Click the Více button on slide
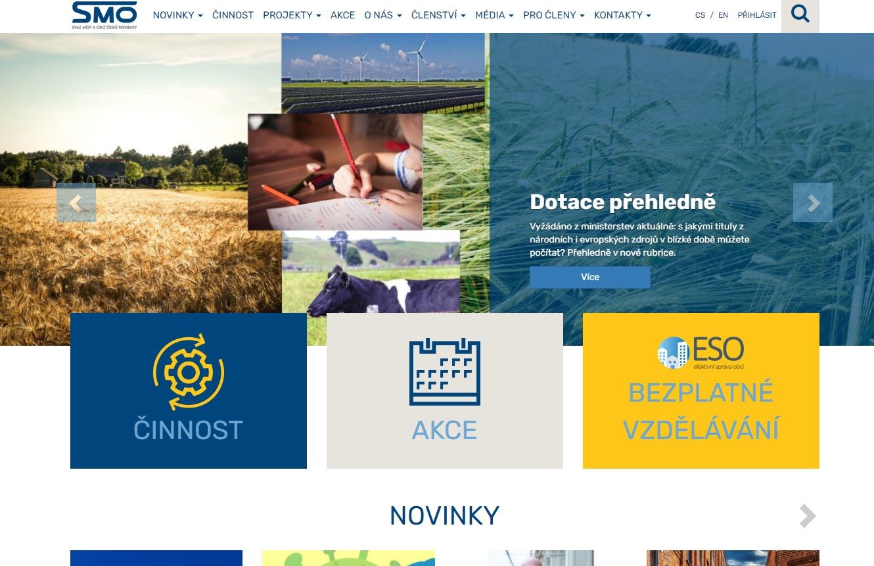The image size is (874, 566). [590, 277]
